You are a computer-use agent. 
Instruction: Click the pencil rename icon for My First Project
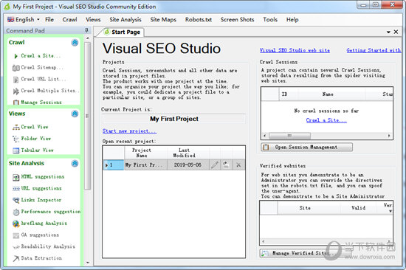[x=215, y=165]
